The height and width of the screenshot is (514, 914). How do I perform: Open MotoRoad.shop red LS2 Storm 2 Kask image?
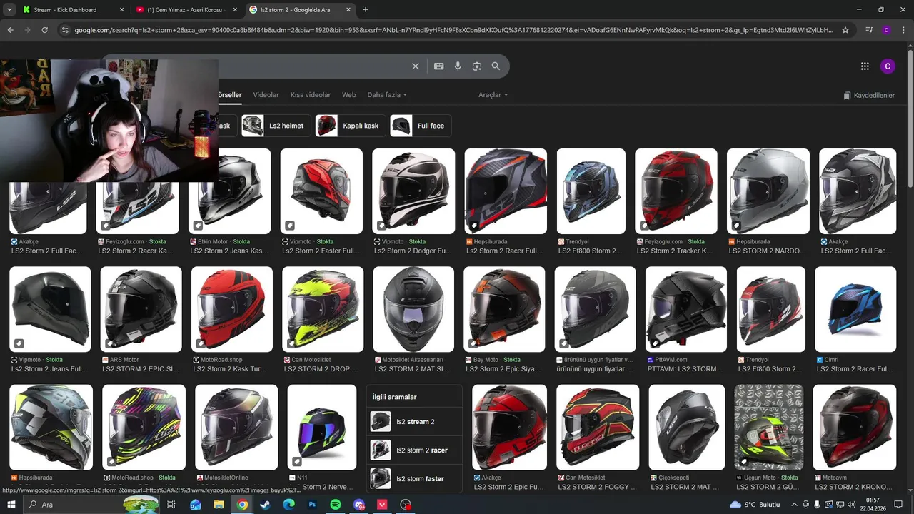[232, 309]
